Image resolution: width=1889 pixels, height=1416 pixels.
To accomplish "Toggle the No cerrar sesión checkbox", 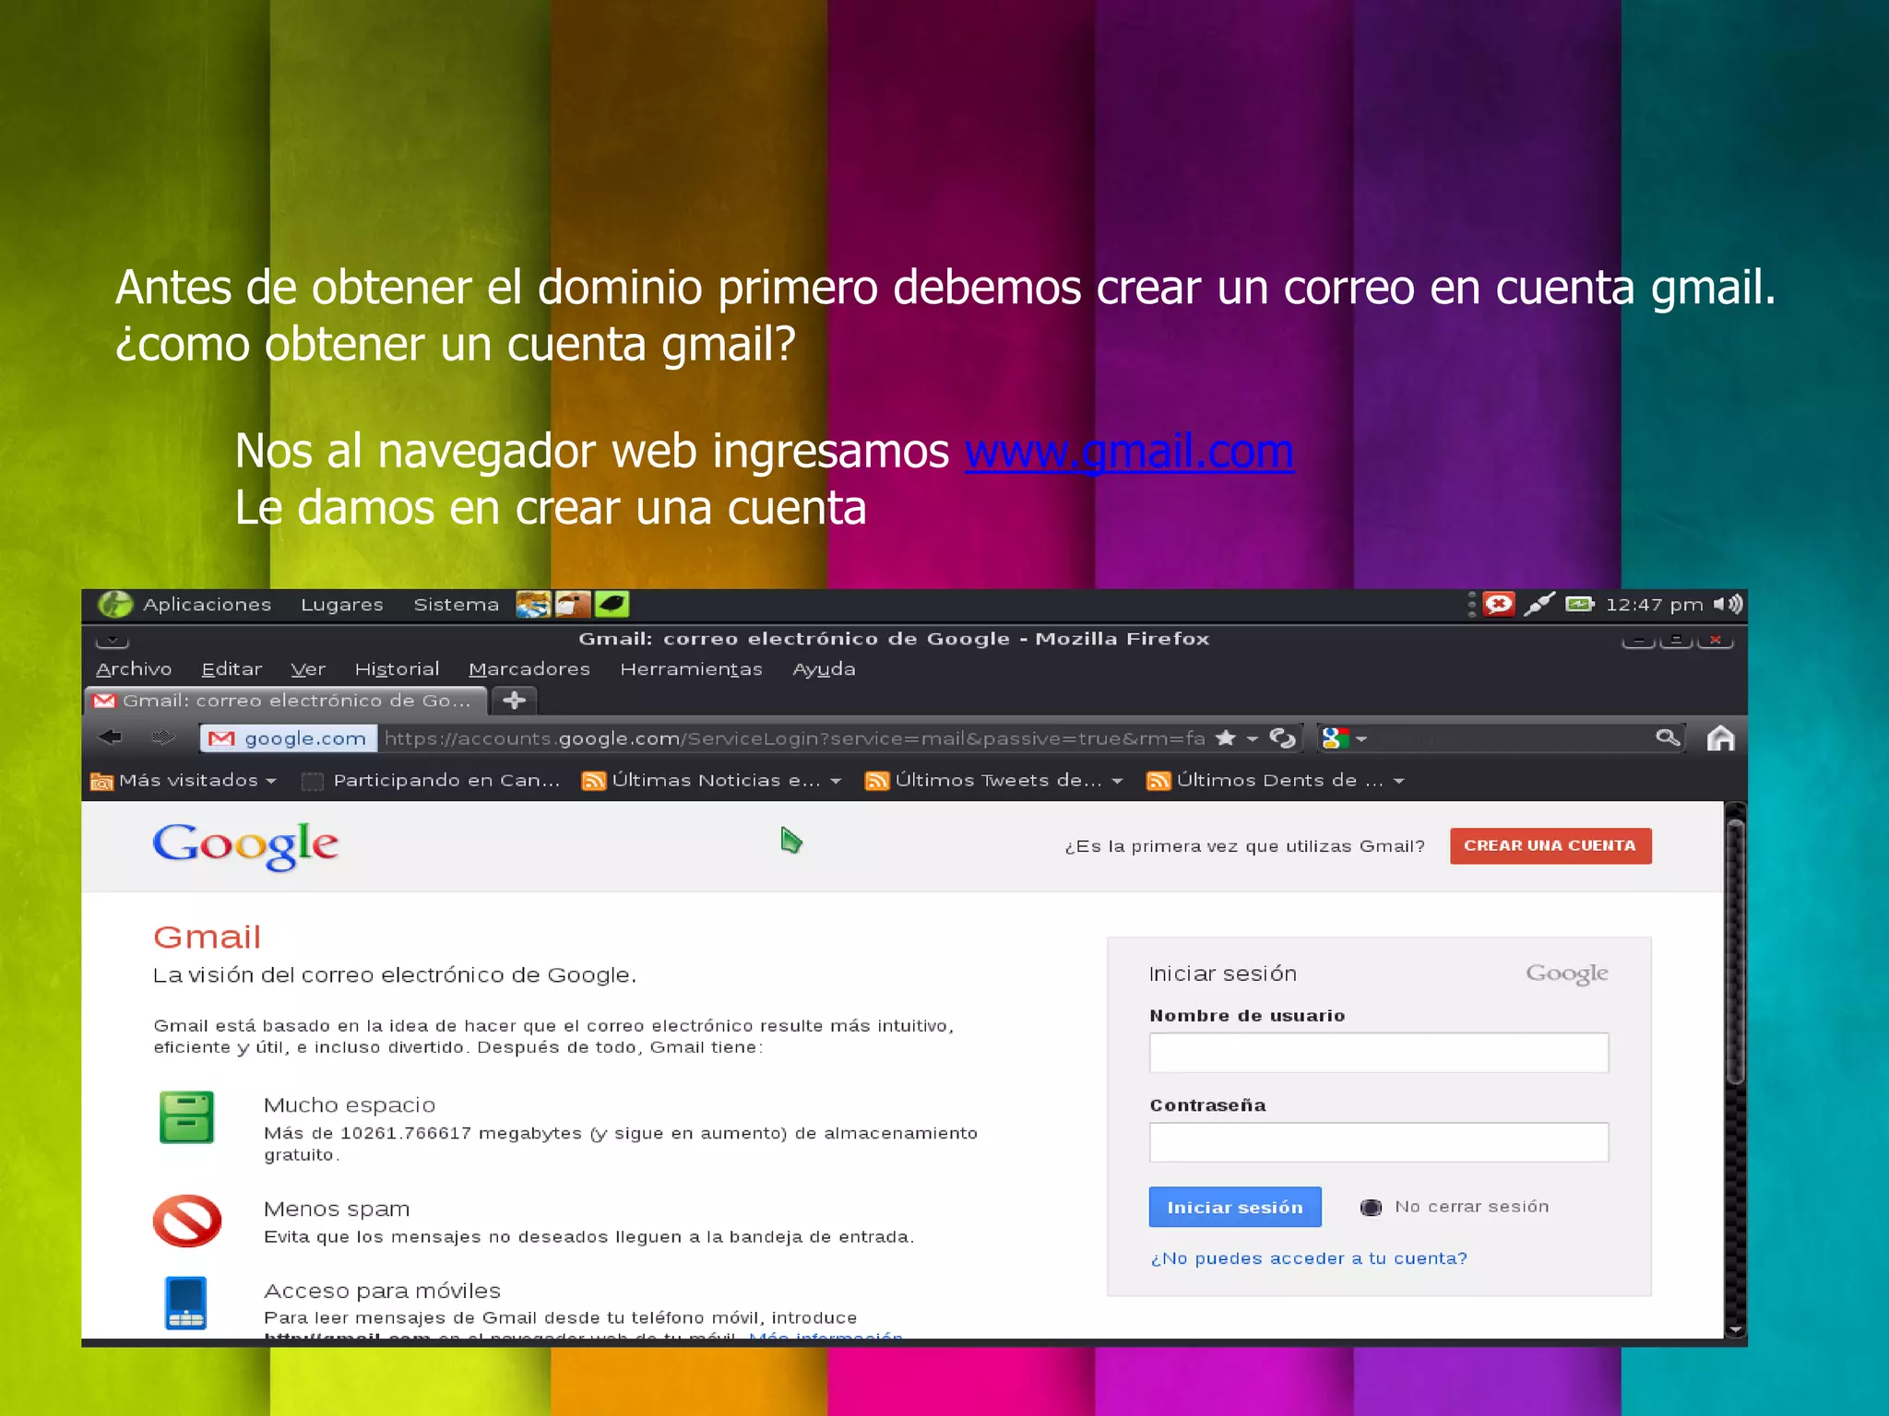I will tap(1371, 1208).
